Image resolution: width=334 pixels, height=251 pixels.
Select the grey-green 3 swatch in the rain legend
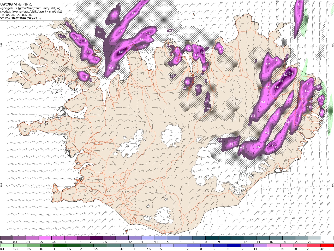(x=113, y=246)
